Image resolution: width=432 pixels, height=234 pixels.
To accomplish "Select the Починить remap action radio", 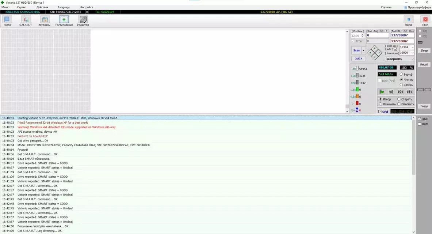I will tap(381, 104).
